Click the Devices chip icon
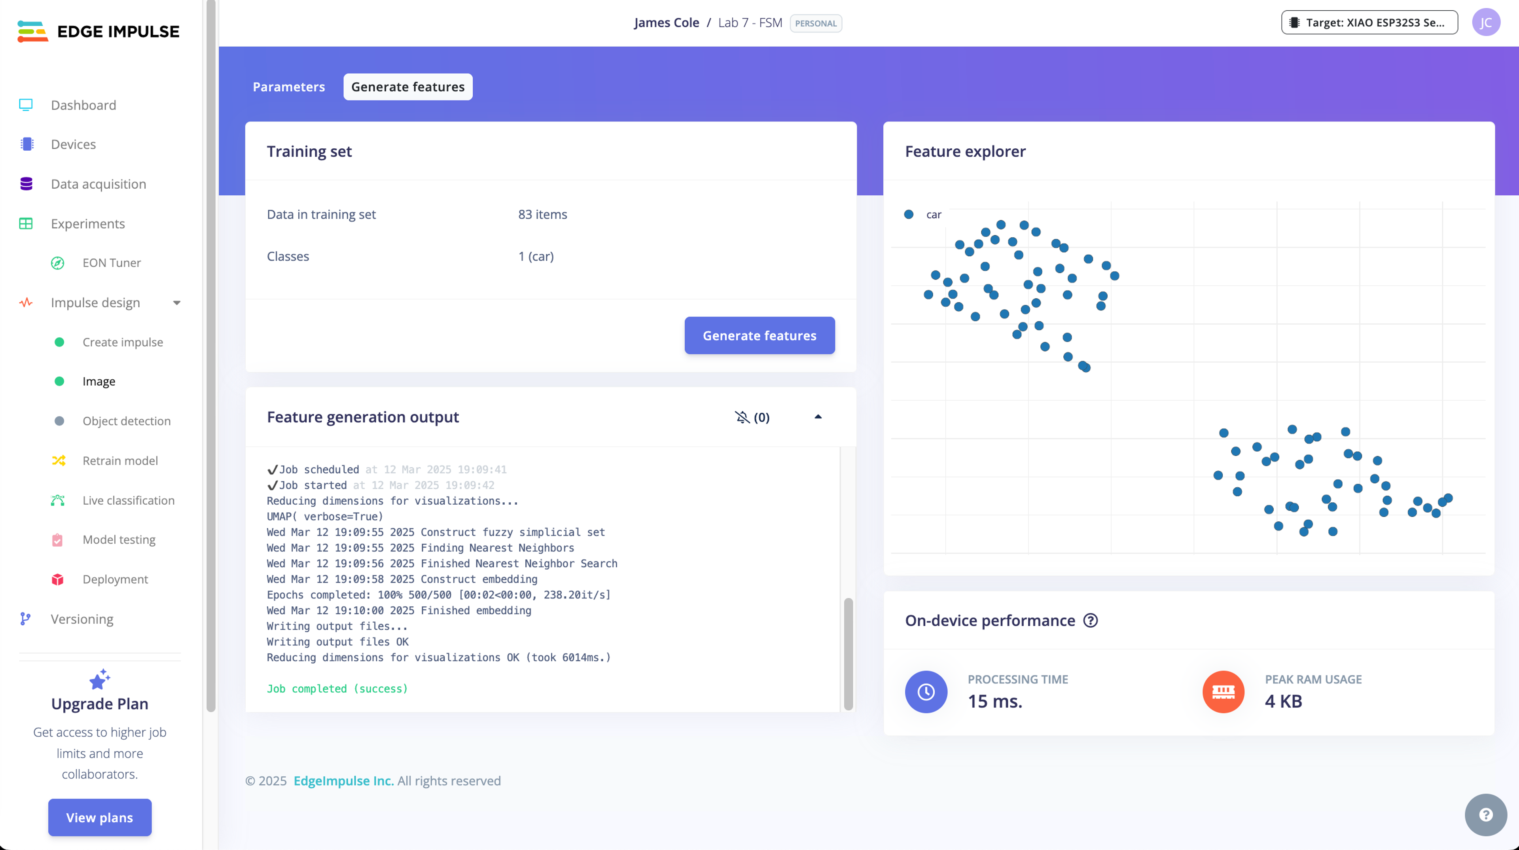1519x850 pixels. [x=27, y=144]
